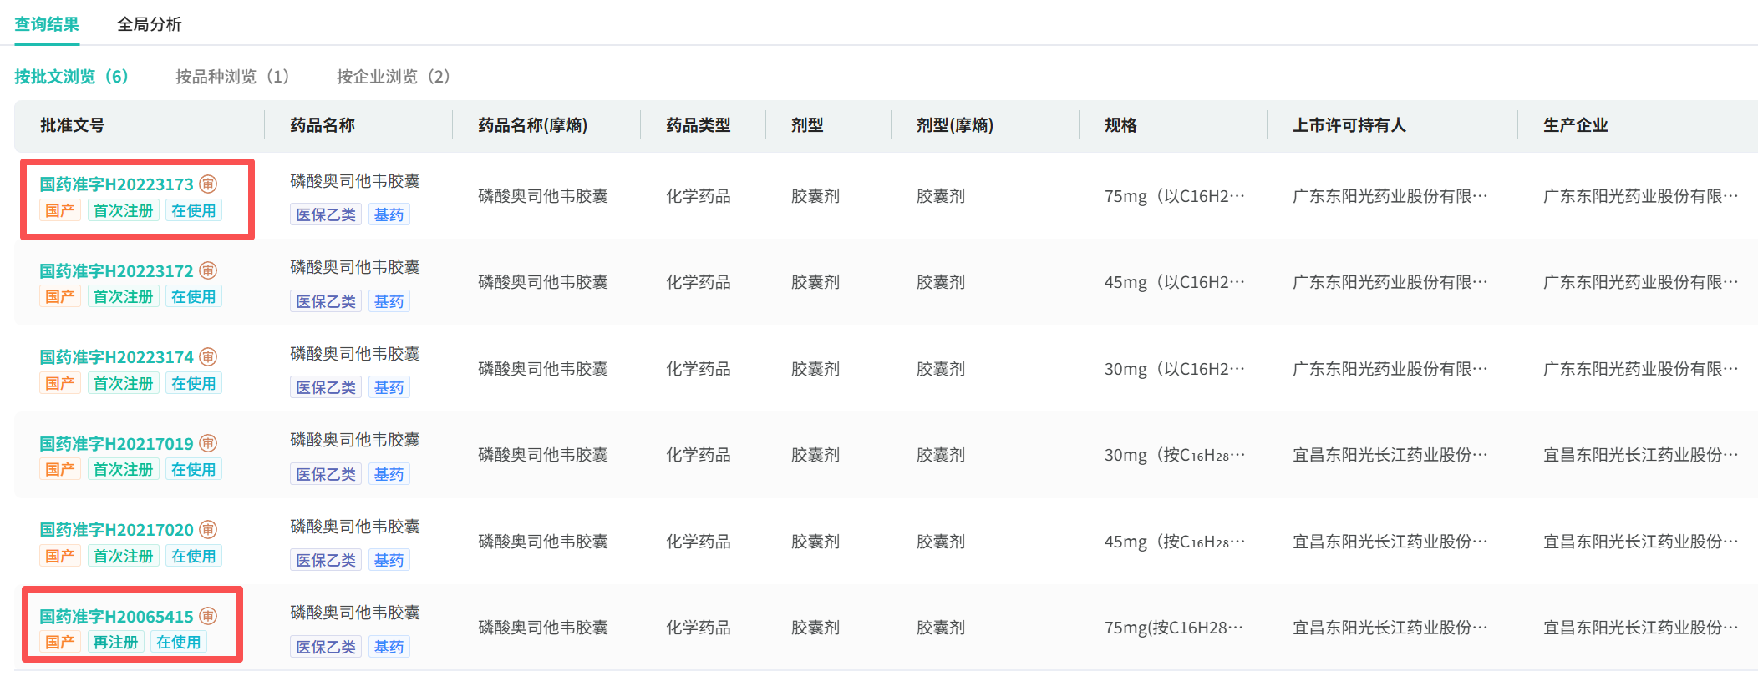Click the 审 icon beside 国药准字H20217019
The height and width of the screenshot is (676, 1758).
(208, 443)
